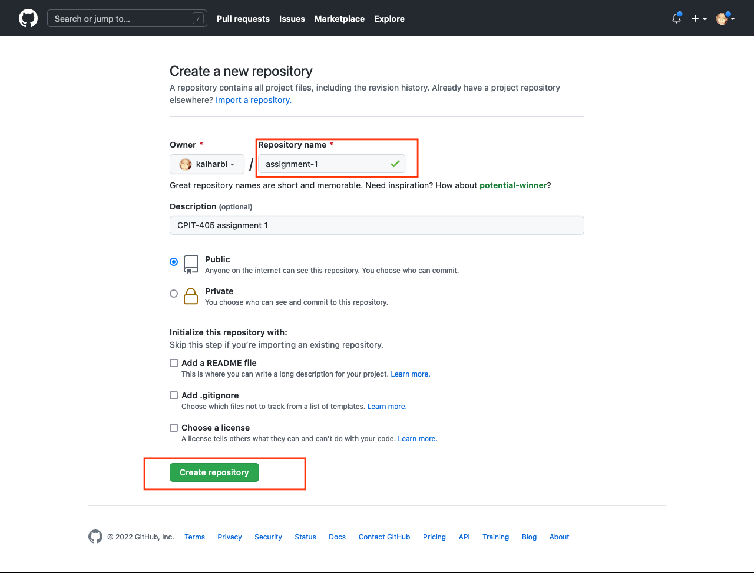
Task: Open Learn more for README file
Action: tap(411, 374)
